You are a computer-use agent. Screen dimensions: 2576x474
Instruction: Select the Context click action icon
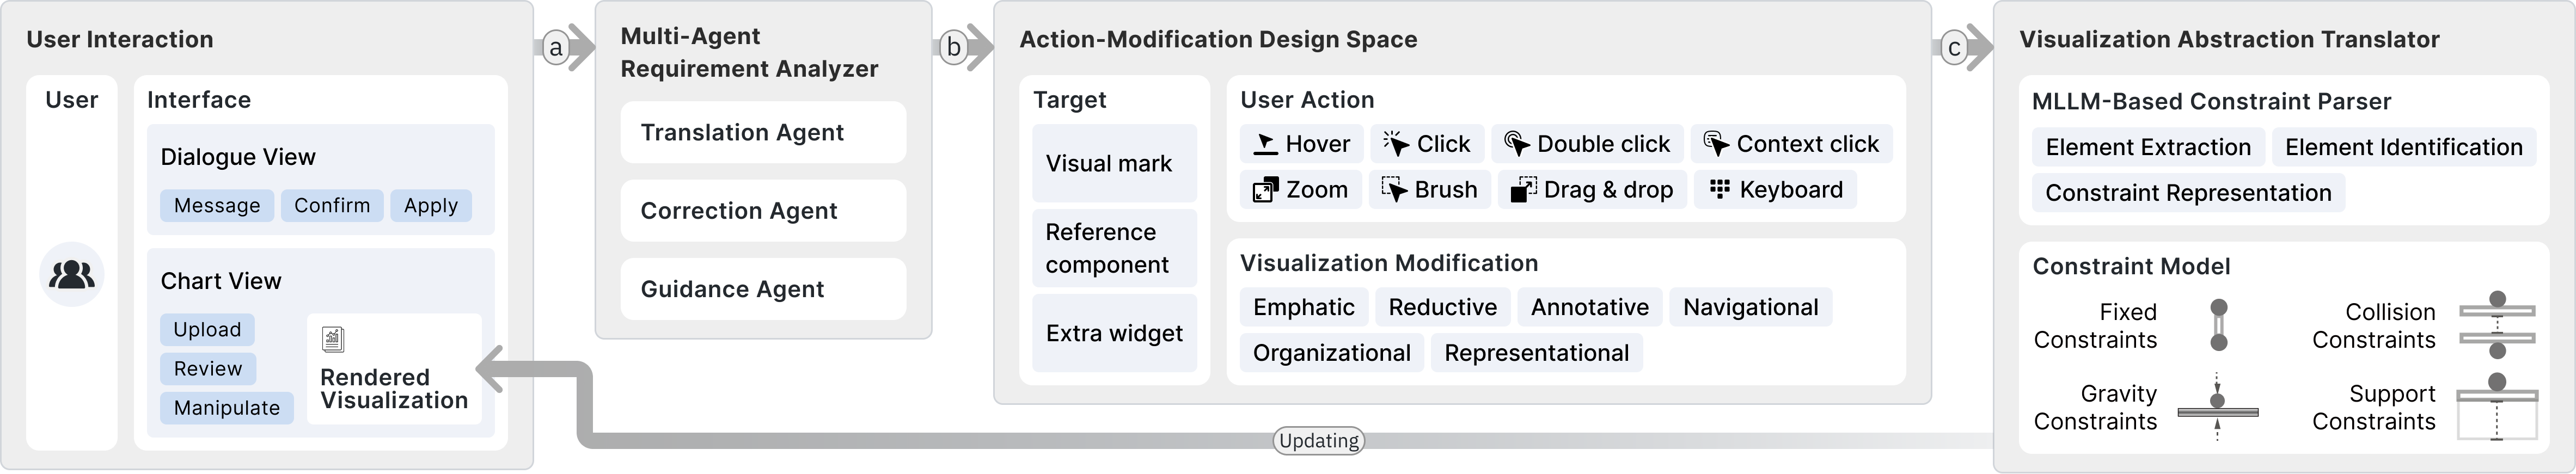(1716, 144)
